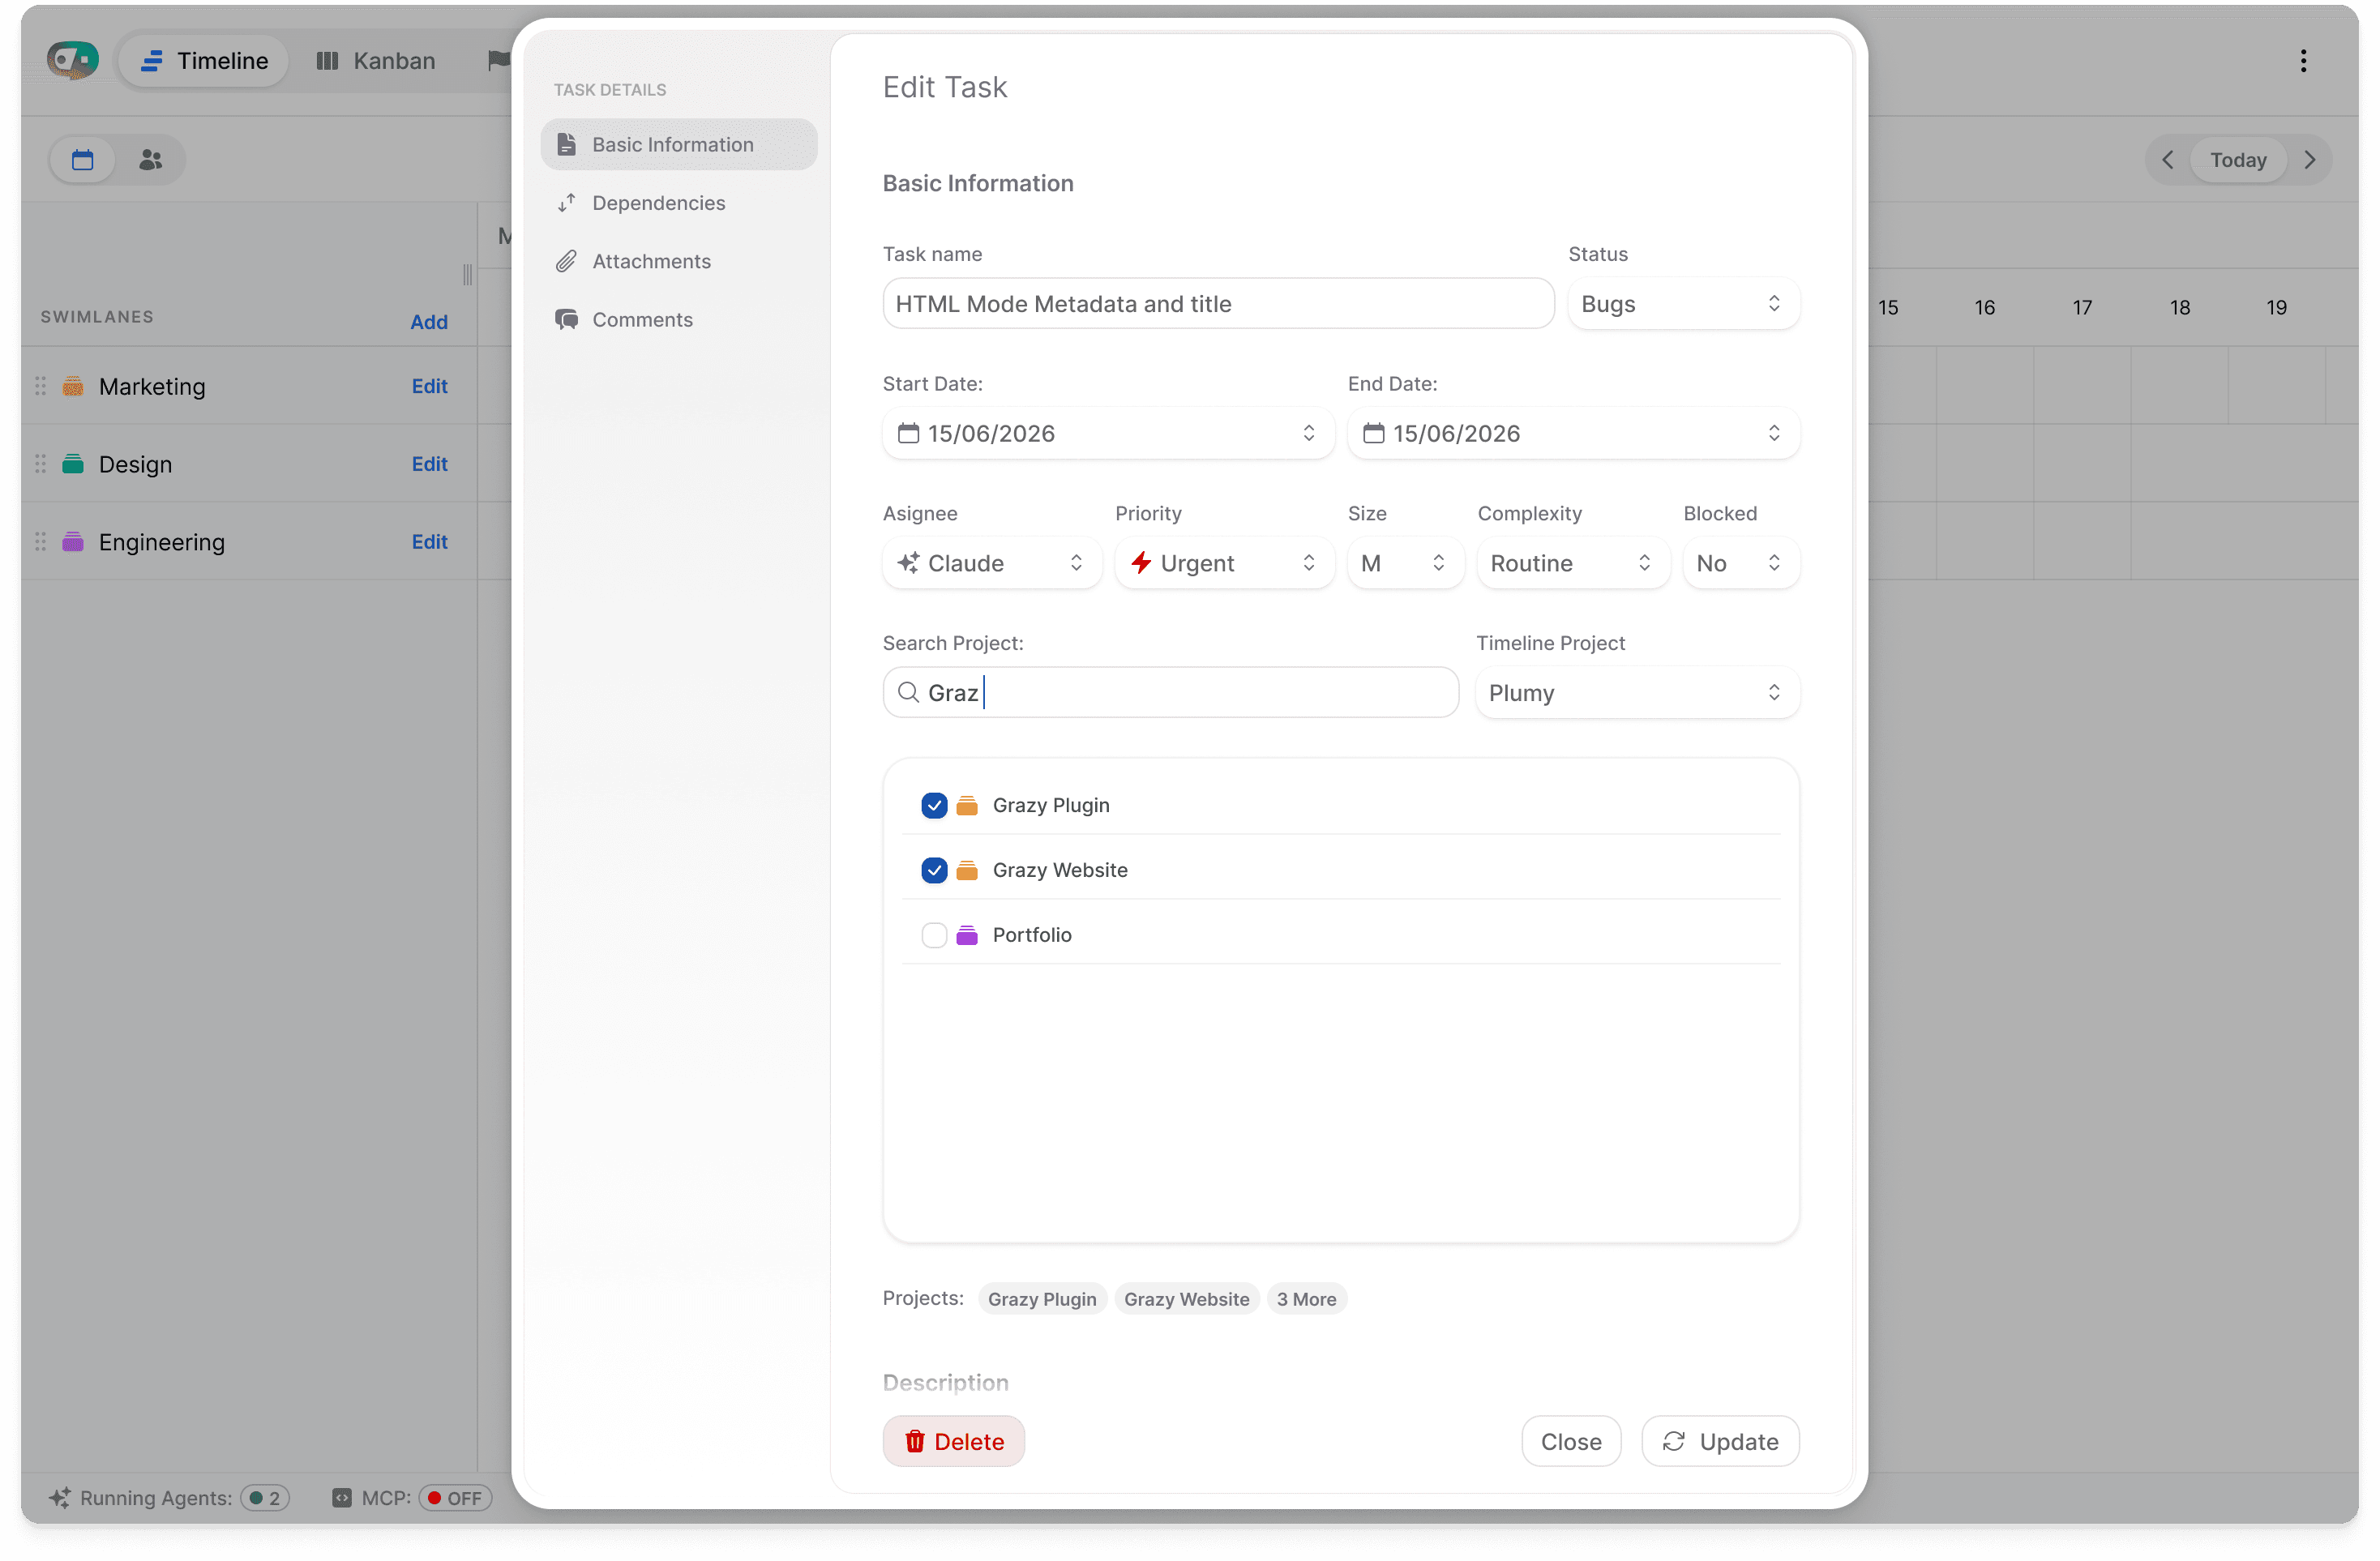Click Edit for Design swimlane

pos(430,464)
